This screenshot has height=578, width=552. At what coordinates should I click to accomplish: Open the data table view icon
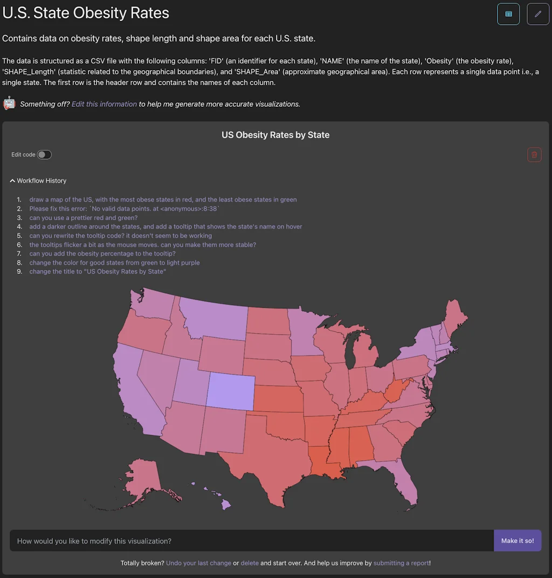508,14
